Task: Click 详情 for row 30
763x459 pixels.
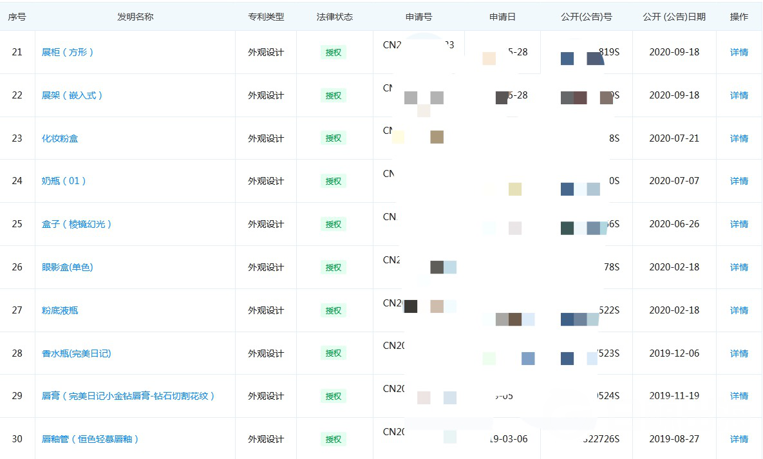Action: pos(739,439)
